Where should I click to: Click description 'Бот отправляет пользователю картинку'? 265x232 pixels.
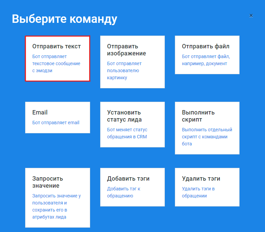pos(124,71)
